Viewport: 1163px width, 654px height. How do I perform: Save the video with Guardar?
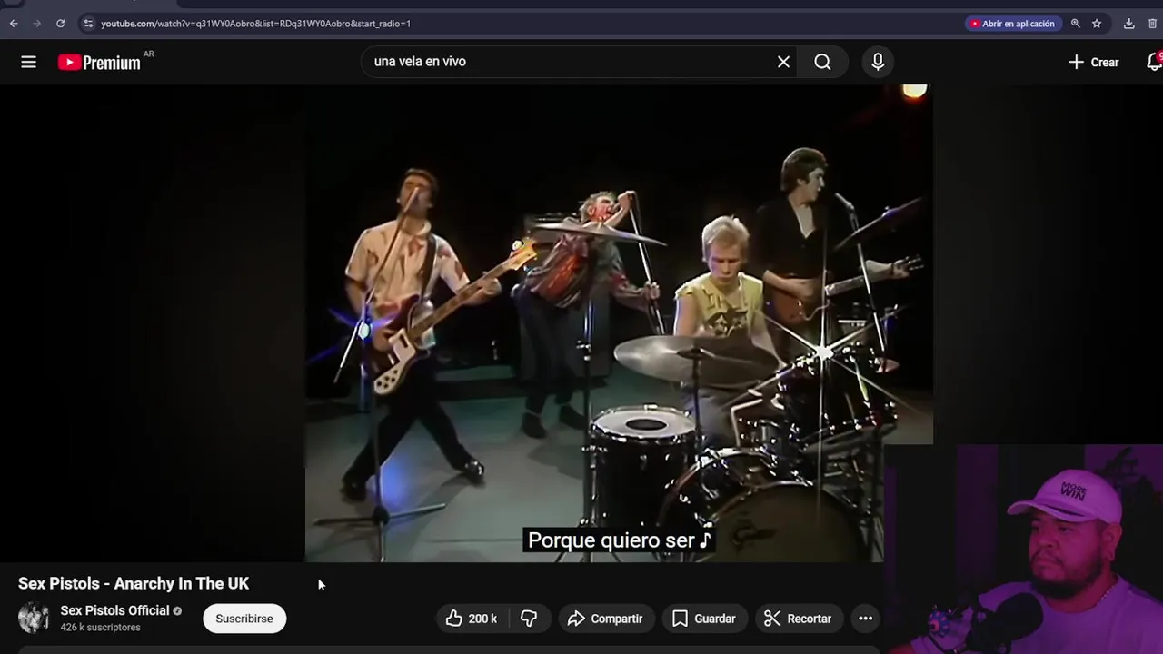[x=704, y=619]
